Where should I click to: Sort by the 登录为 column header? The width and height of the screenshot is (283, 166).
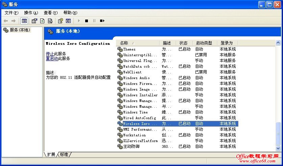(228, 43)
